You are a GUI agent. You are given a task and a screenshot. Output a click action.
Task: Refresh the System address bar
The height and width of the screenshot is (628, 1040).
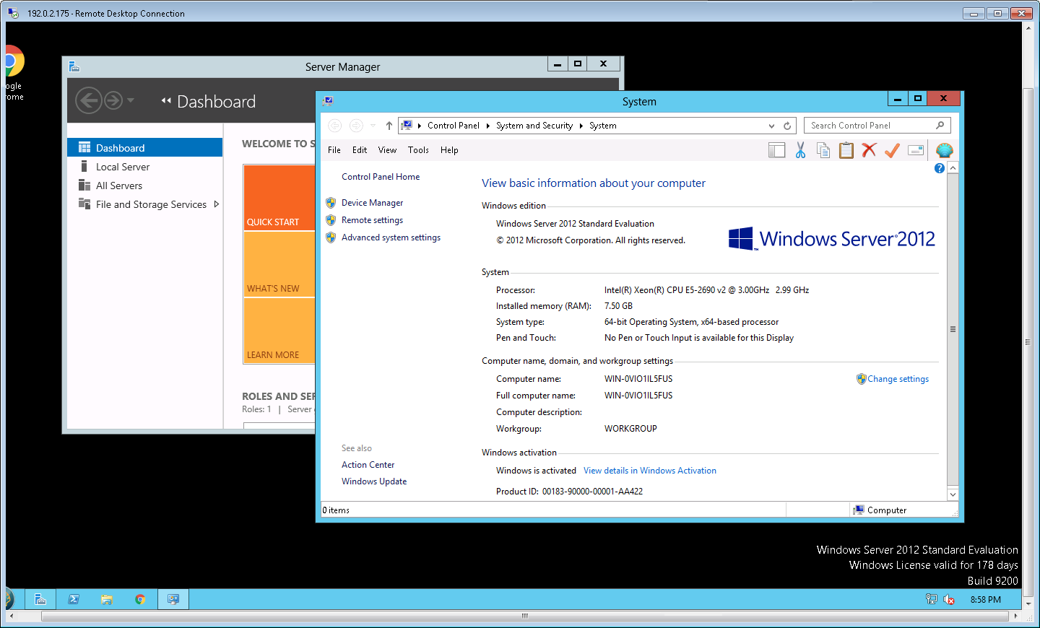pyautogui.click(x=787, y=126)
